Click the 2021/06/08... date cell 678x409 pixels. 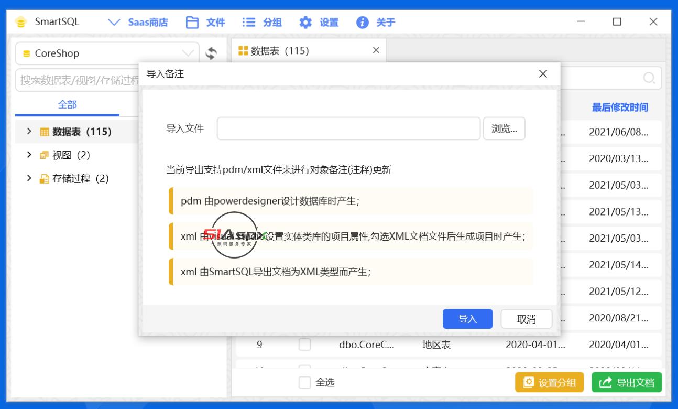(619, 132)
